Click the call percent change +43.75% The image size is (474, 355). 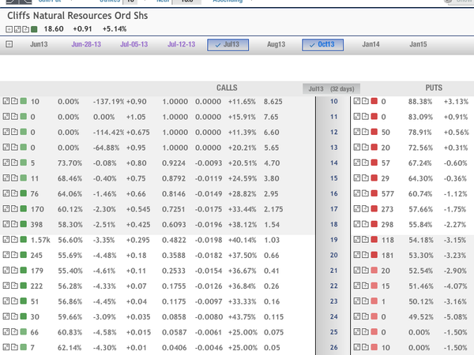[x=242, y=317]
